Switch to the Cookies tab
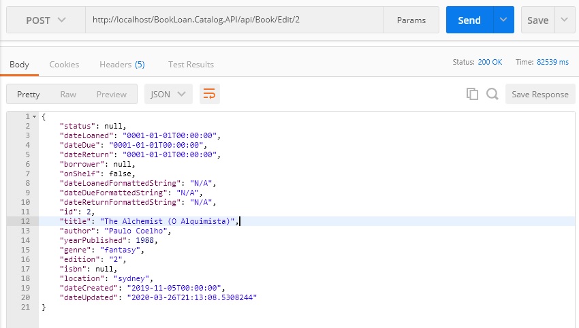The width and height of the screenshot is (579, 328). coord(64,65)
